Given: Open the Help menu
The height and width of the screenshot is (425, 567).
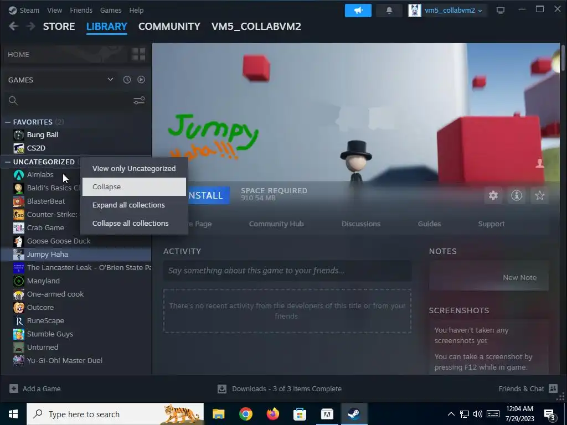Looking at the screenshot, I should pyautogui.click(x=136, y=10).
